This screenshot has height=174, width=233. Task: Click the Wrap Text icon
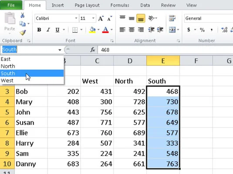172,18
